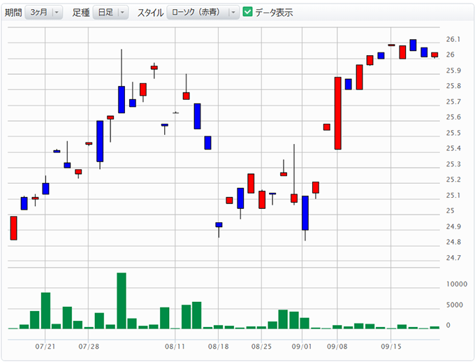
Task: Open the 足種 dropdown showing 日足
Action: tap(111, 13)
